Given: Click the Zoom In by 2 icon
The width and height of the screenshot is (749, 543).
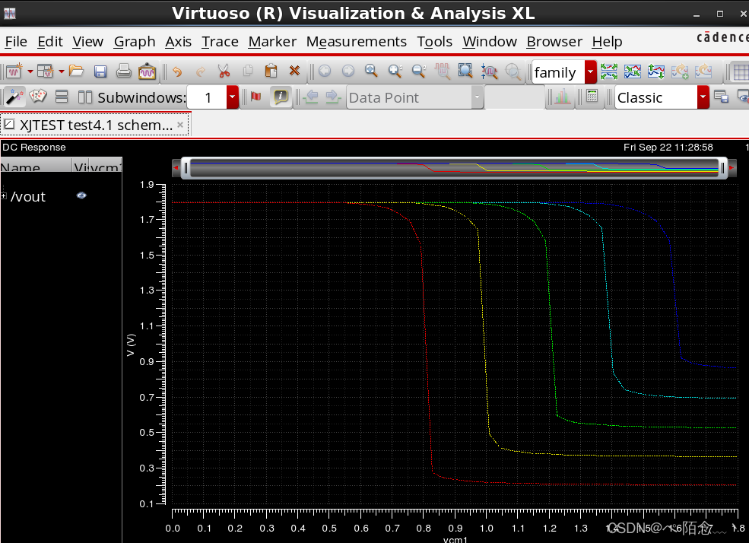Looking at the screenshot, I should (x=395, y=71).
